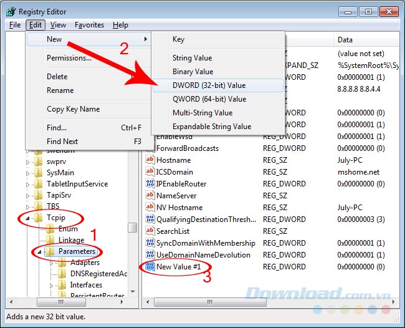Click the tree pane scroll down arrow
The width and height of the screenshot is (405, 328).
[x=133, y=292]
